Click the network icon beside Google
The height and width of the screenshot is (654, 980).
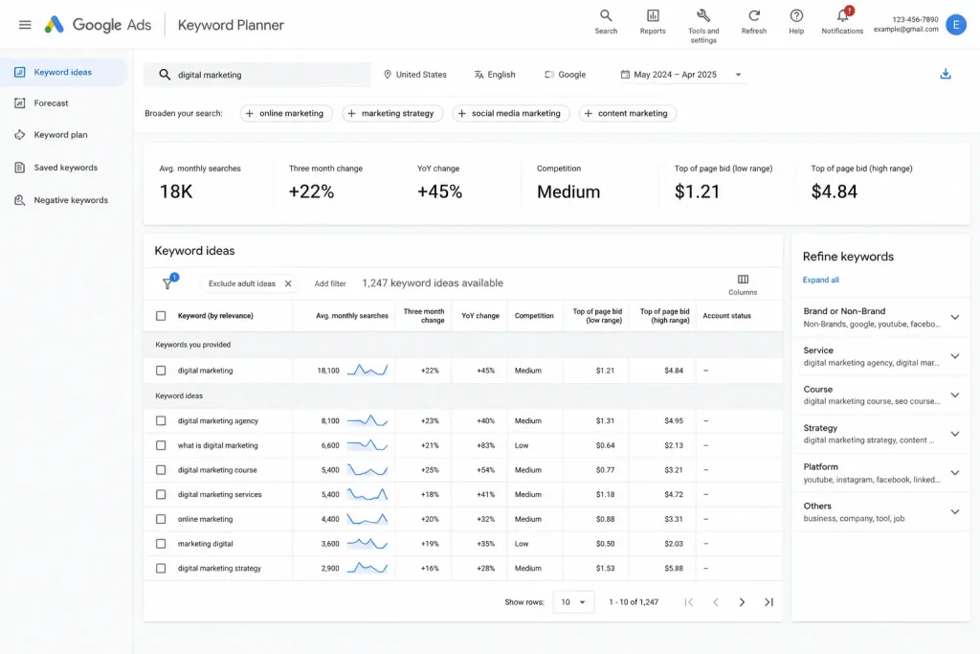549,75
